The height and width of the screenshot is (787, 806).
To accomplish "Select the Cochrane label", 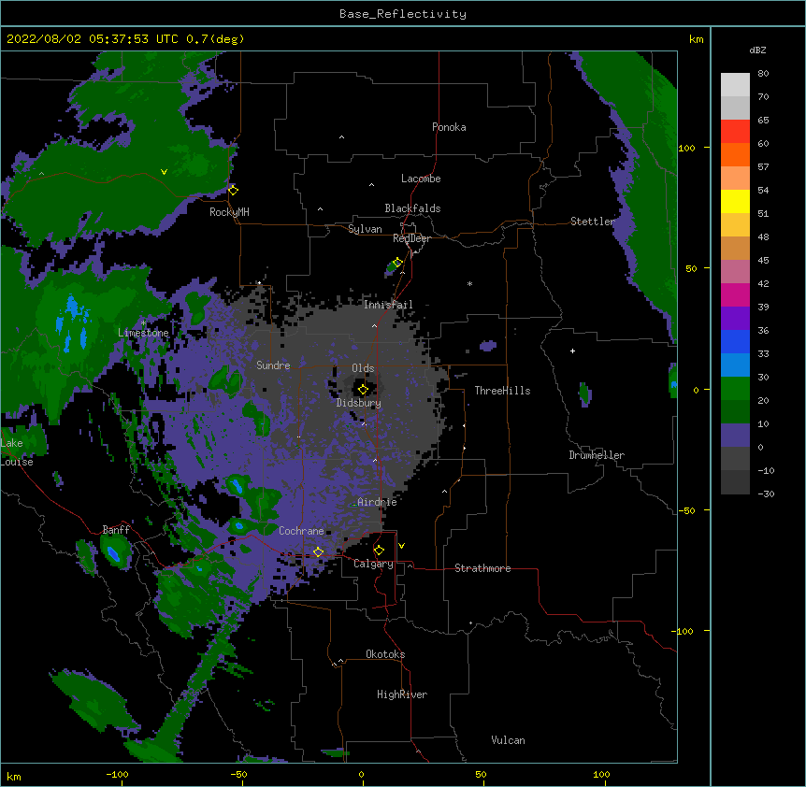I will tap(301, 531).
